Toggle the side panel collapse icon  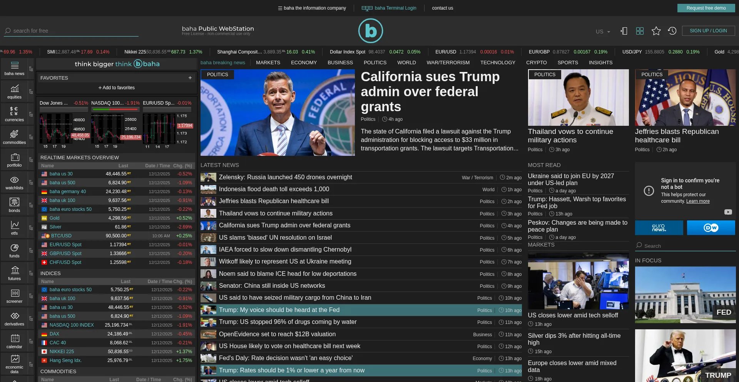click(624, 31)
